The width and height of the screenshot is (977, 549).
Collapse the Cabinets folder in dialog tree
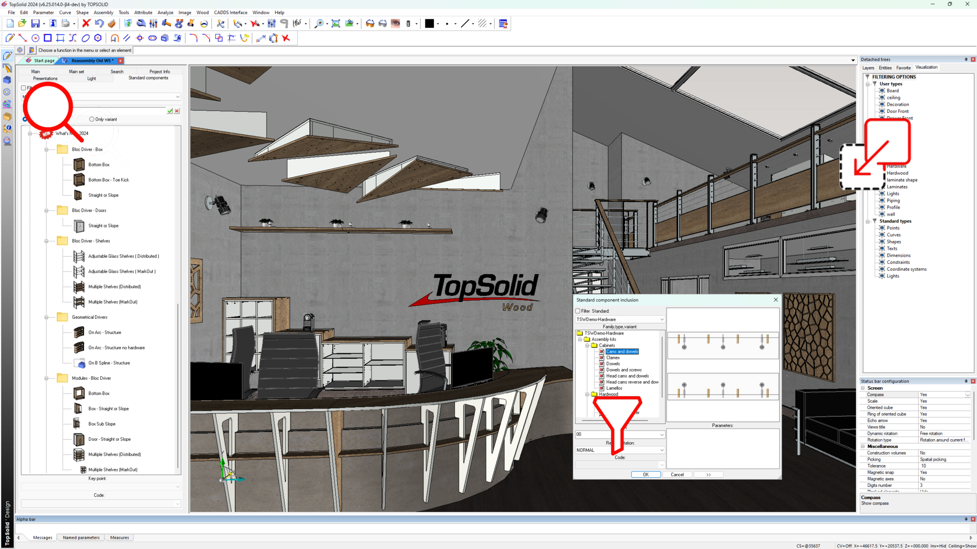click(587, 345)
